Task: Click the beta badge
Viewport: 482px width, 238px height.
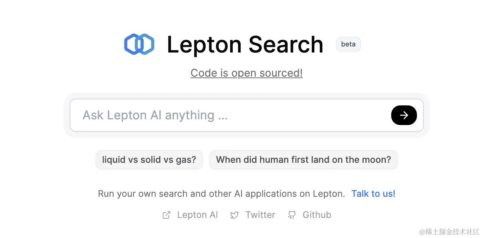Action: coord(348,44)
